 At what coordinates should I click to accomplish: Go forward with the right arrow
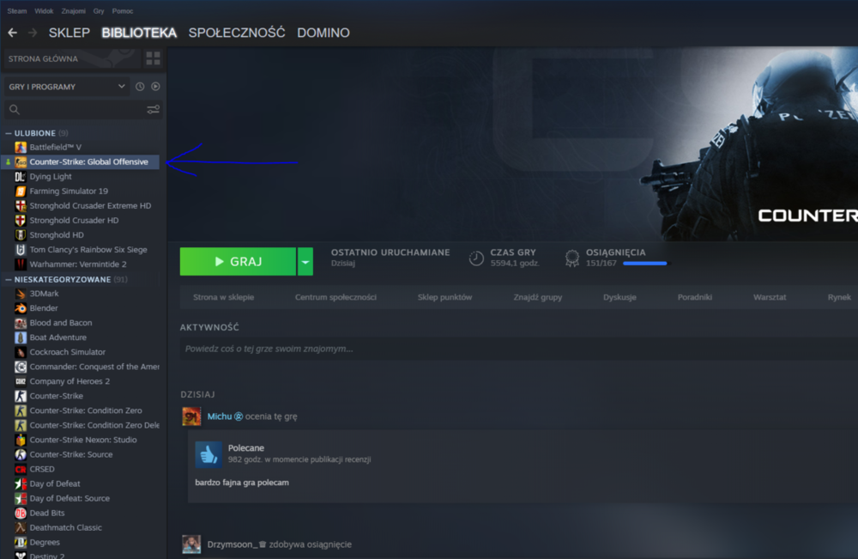point(33,33)
